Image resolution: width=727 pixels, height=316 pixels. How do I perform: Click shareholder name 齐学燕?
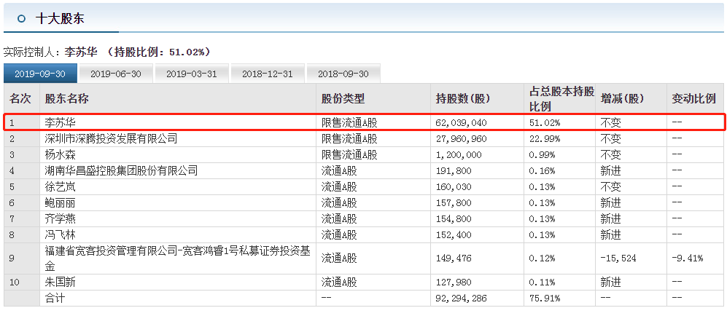(x=61, y=219)
